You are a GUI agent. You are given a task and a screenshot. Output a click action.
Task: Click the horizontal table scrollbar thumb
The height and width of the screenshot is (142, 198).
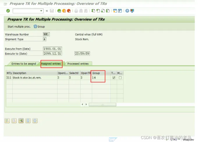(102, 104)
